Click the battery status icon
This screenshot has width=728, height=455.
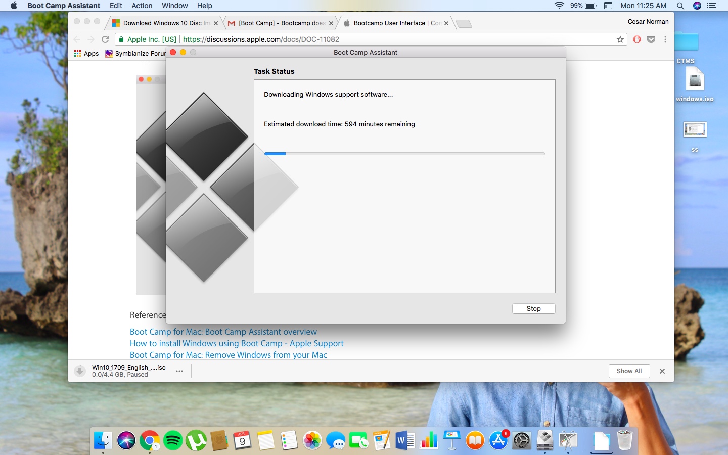(x=590, y=6)
